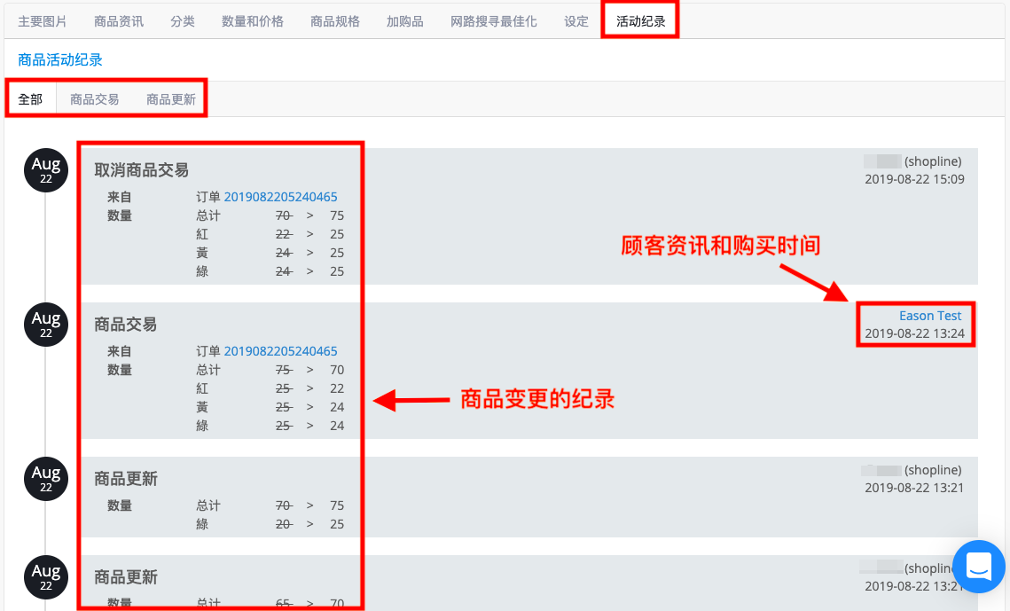1010x611 pixels.
Task: Click the Aug 22 marker beside 取消商品交易
Action: tap(46, 170)
